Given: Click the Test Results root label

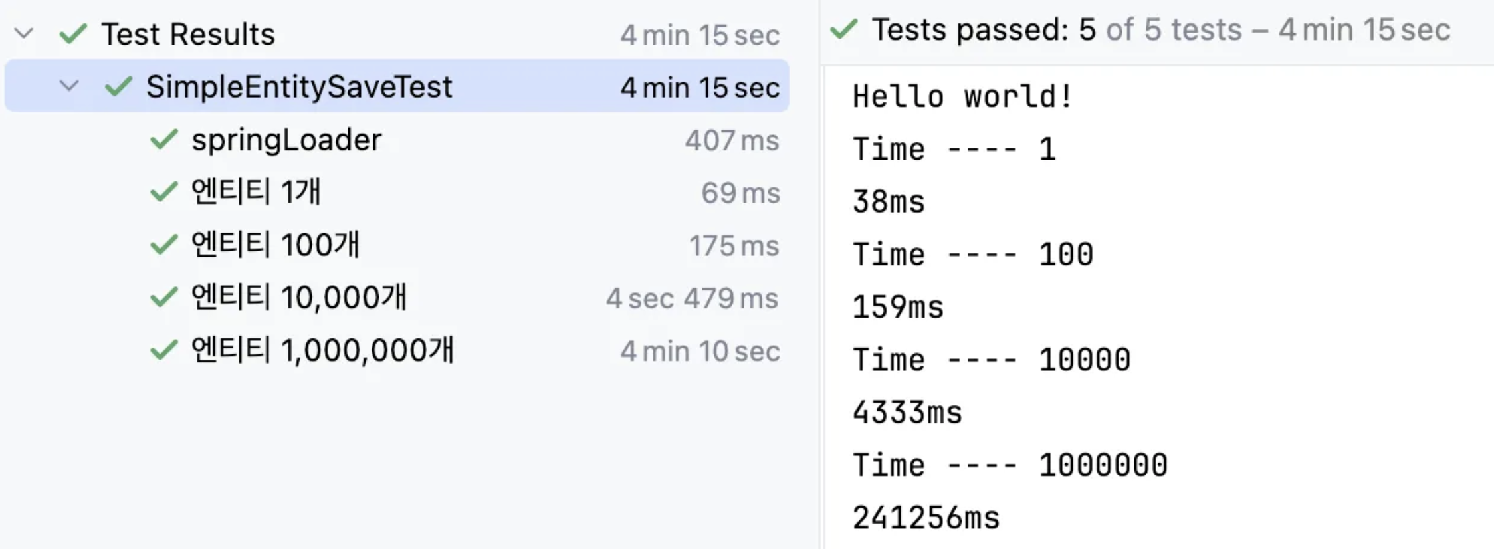Looking at the screenshot, I should pos(188,34).
